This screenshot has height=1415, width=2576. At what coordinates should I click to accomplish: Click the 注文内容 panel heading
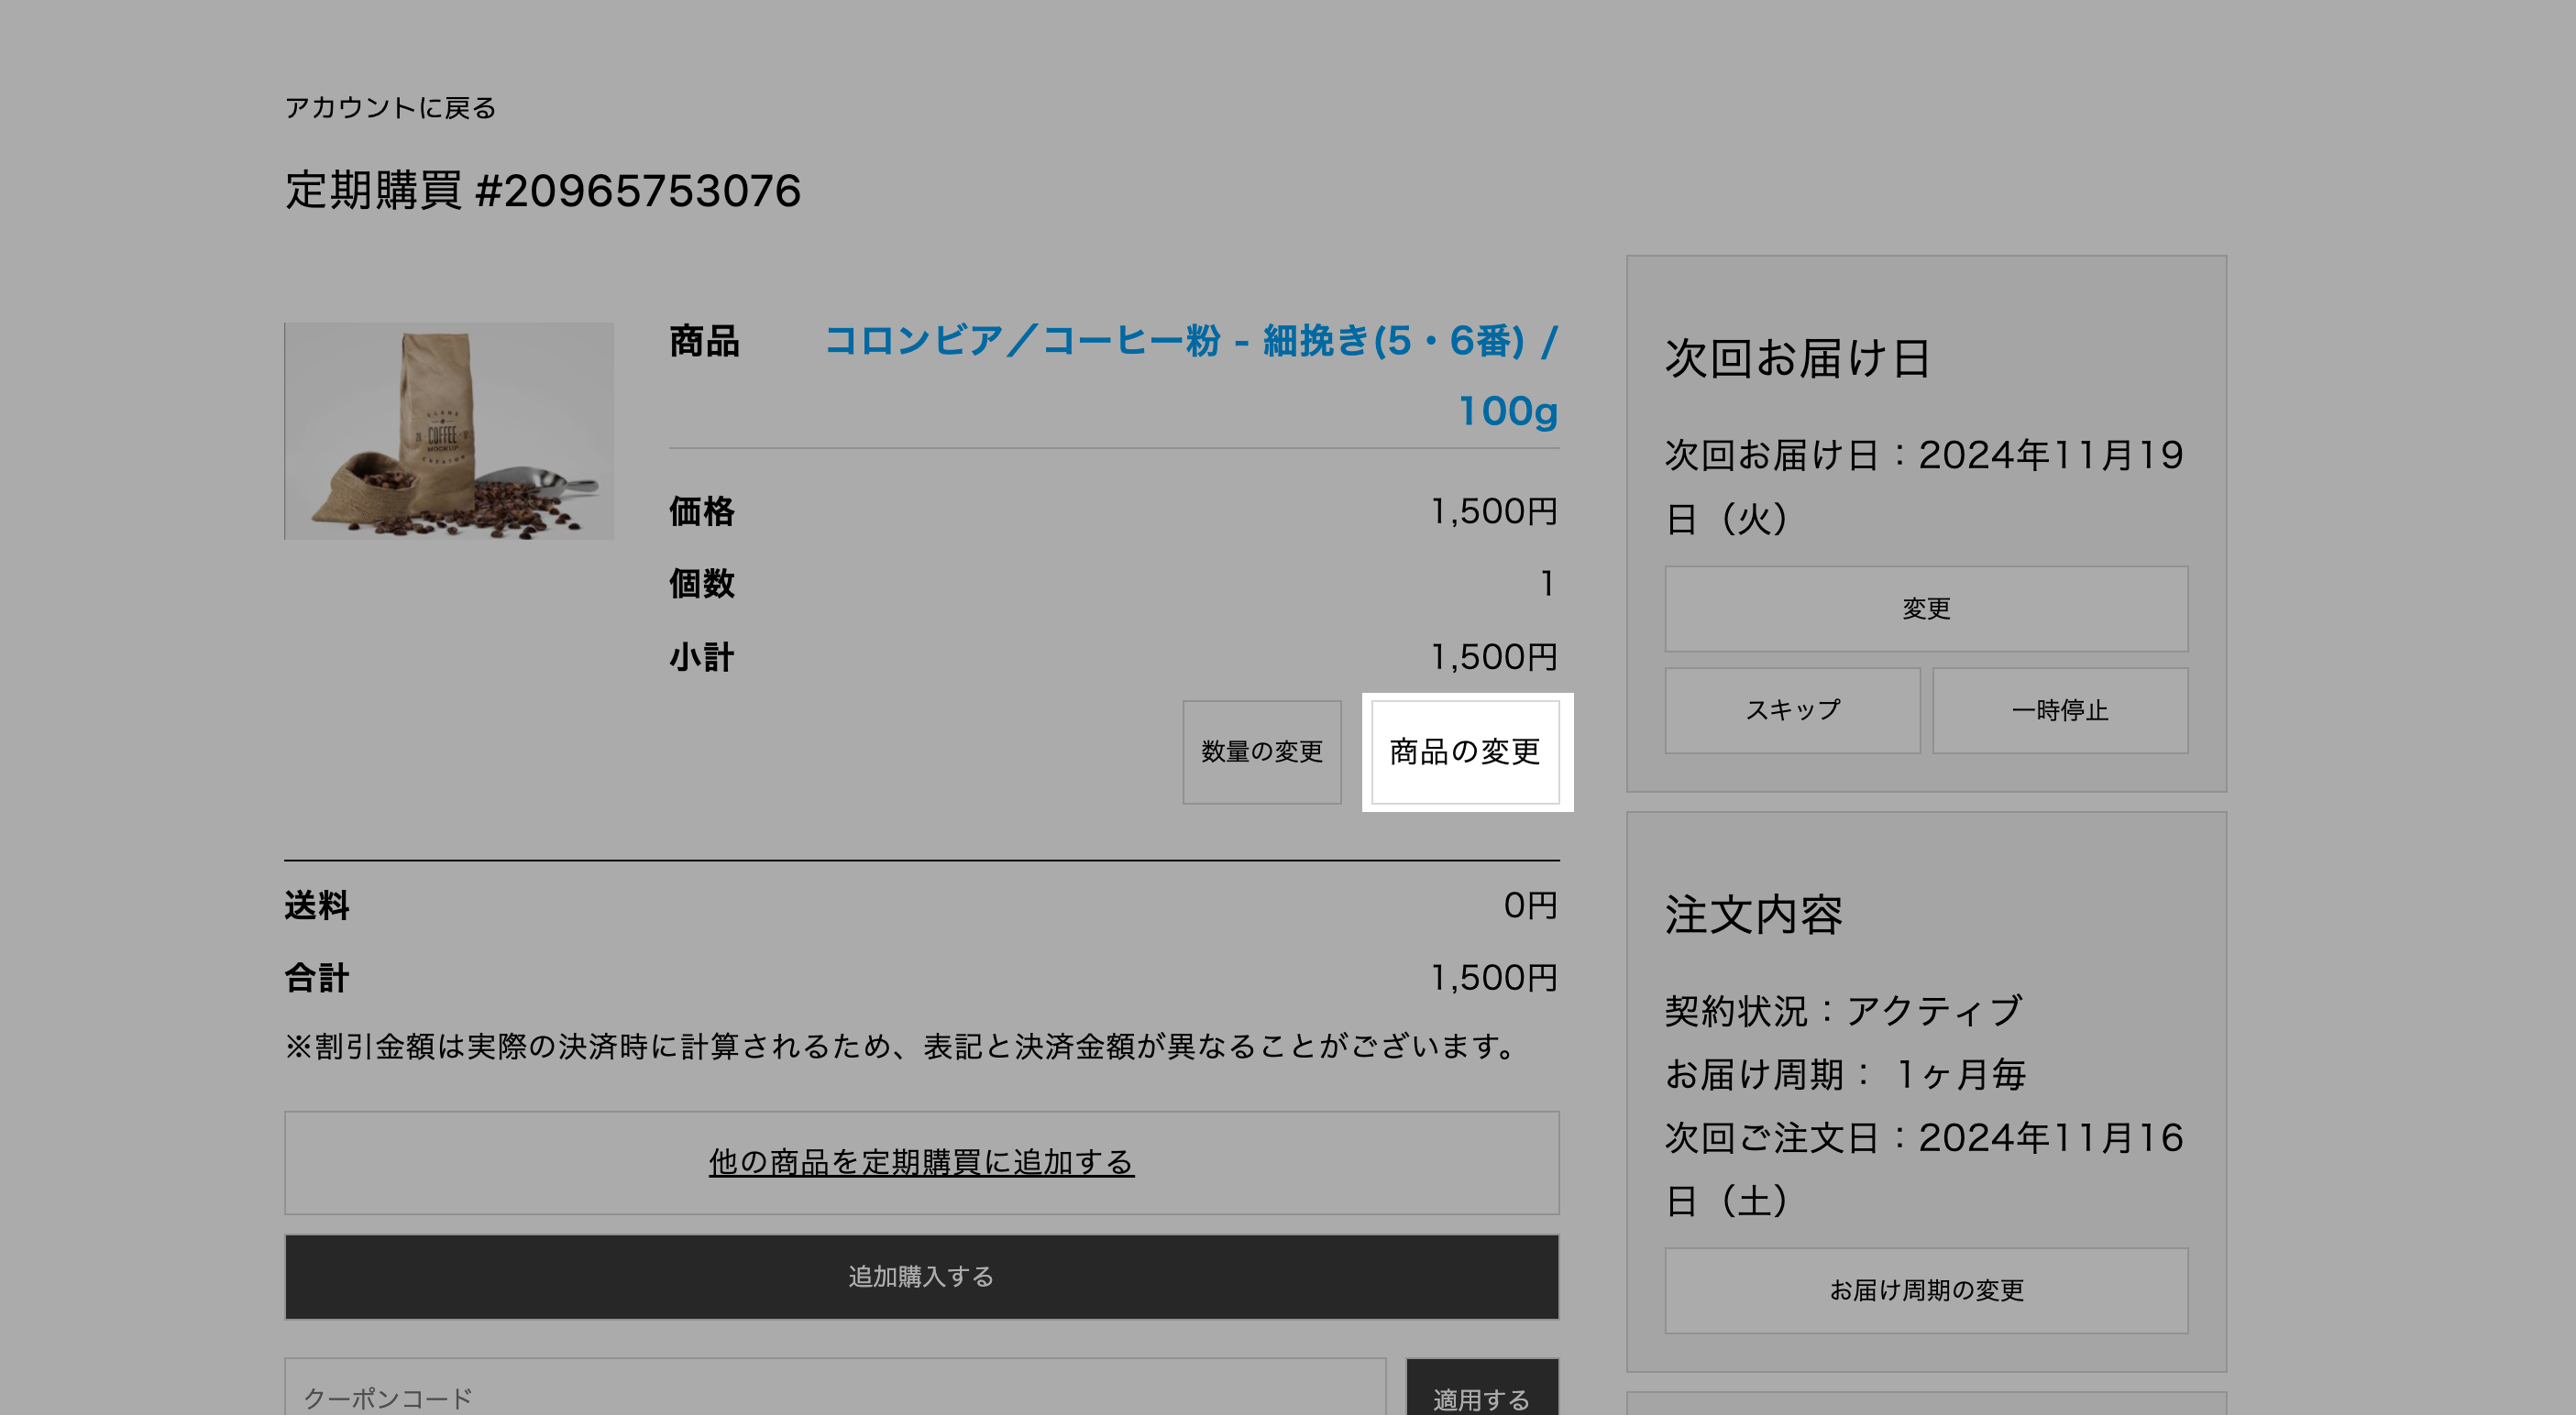[1753, 914]
